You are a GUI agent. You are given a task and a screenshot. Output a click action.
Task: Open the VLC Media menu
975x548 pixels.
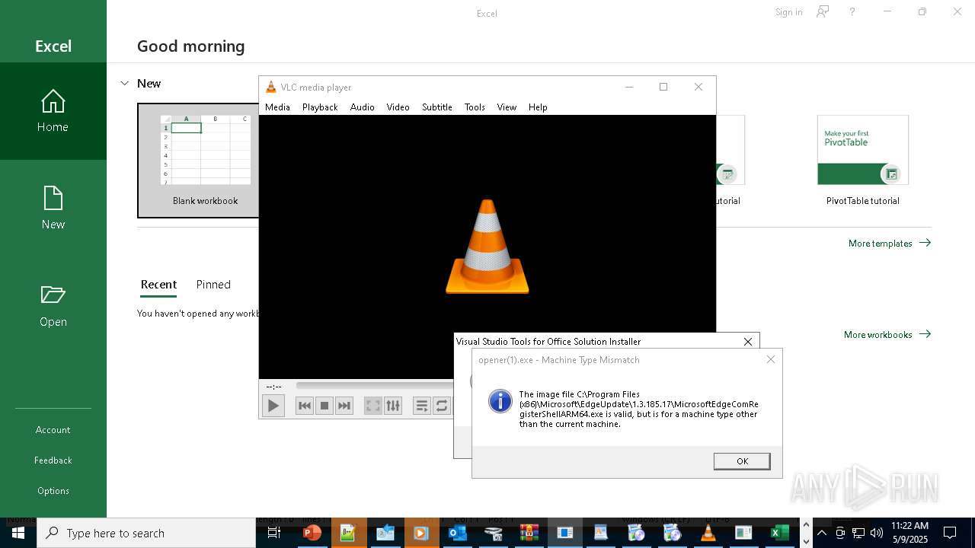coord(277,107)
